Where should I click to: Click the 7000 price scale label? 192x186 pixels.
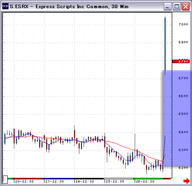(x=183, y=24)
